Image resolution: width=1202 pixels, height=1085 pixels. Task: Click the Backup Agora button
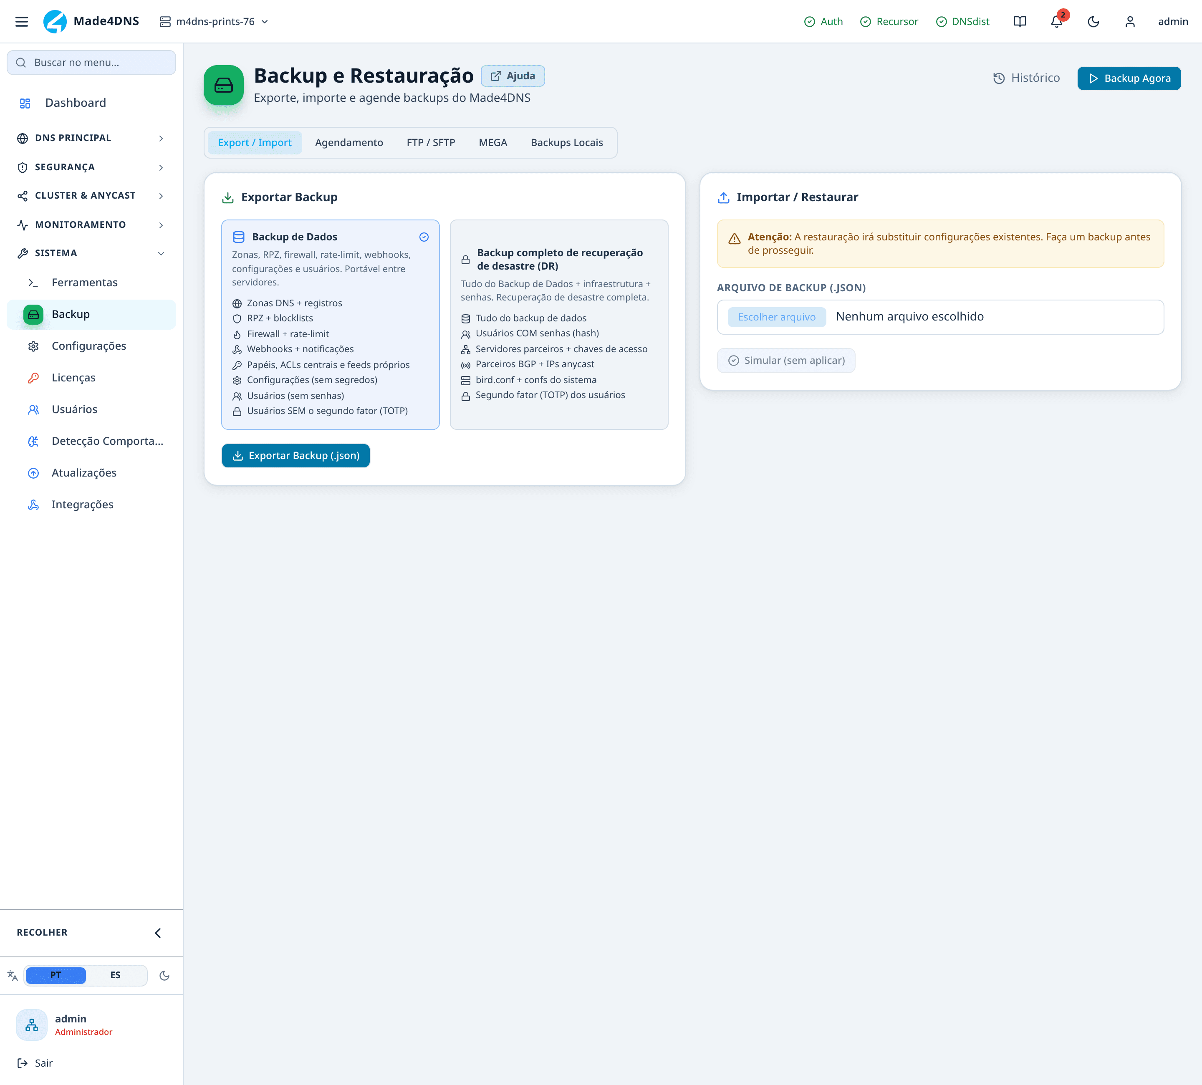tap(1129, 78)
